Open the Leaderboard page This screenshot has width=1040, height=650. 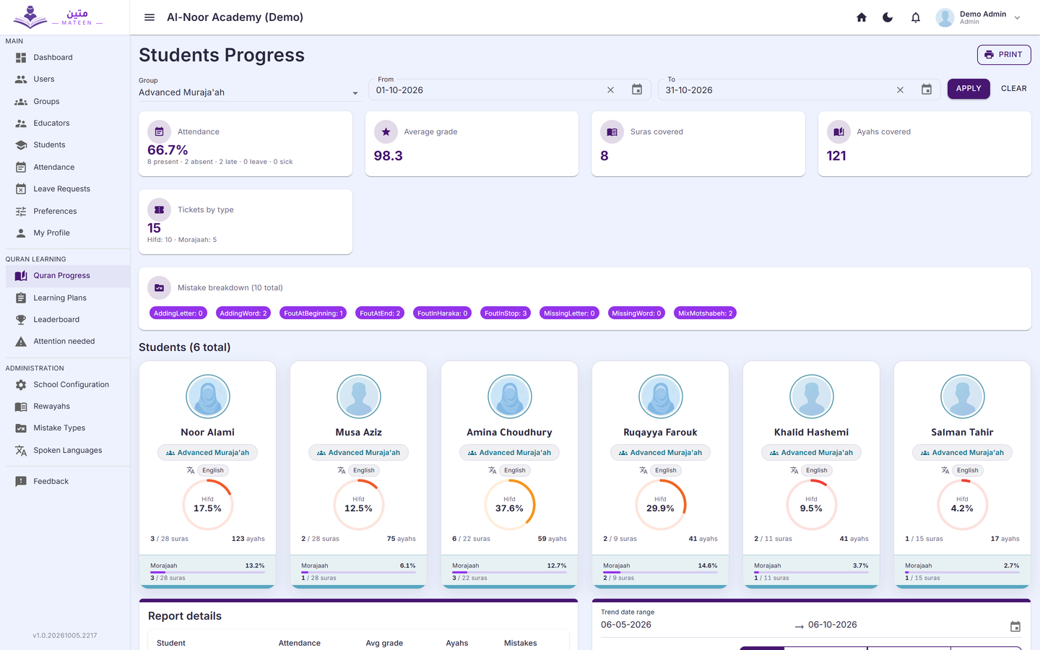[x=65, y=320]
